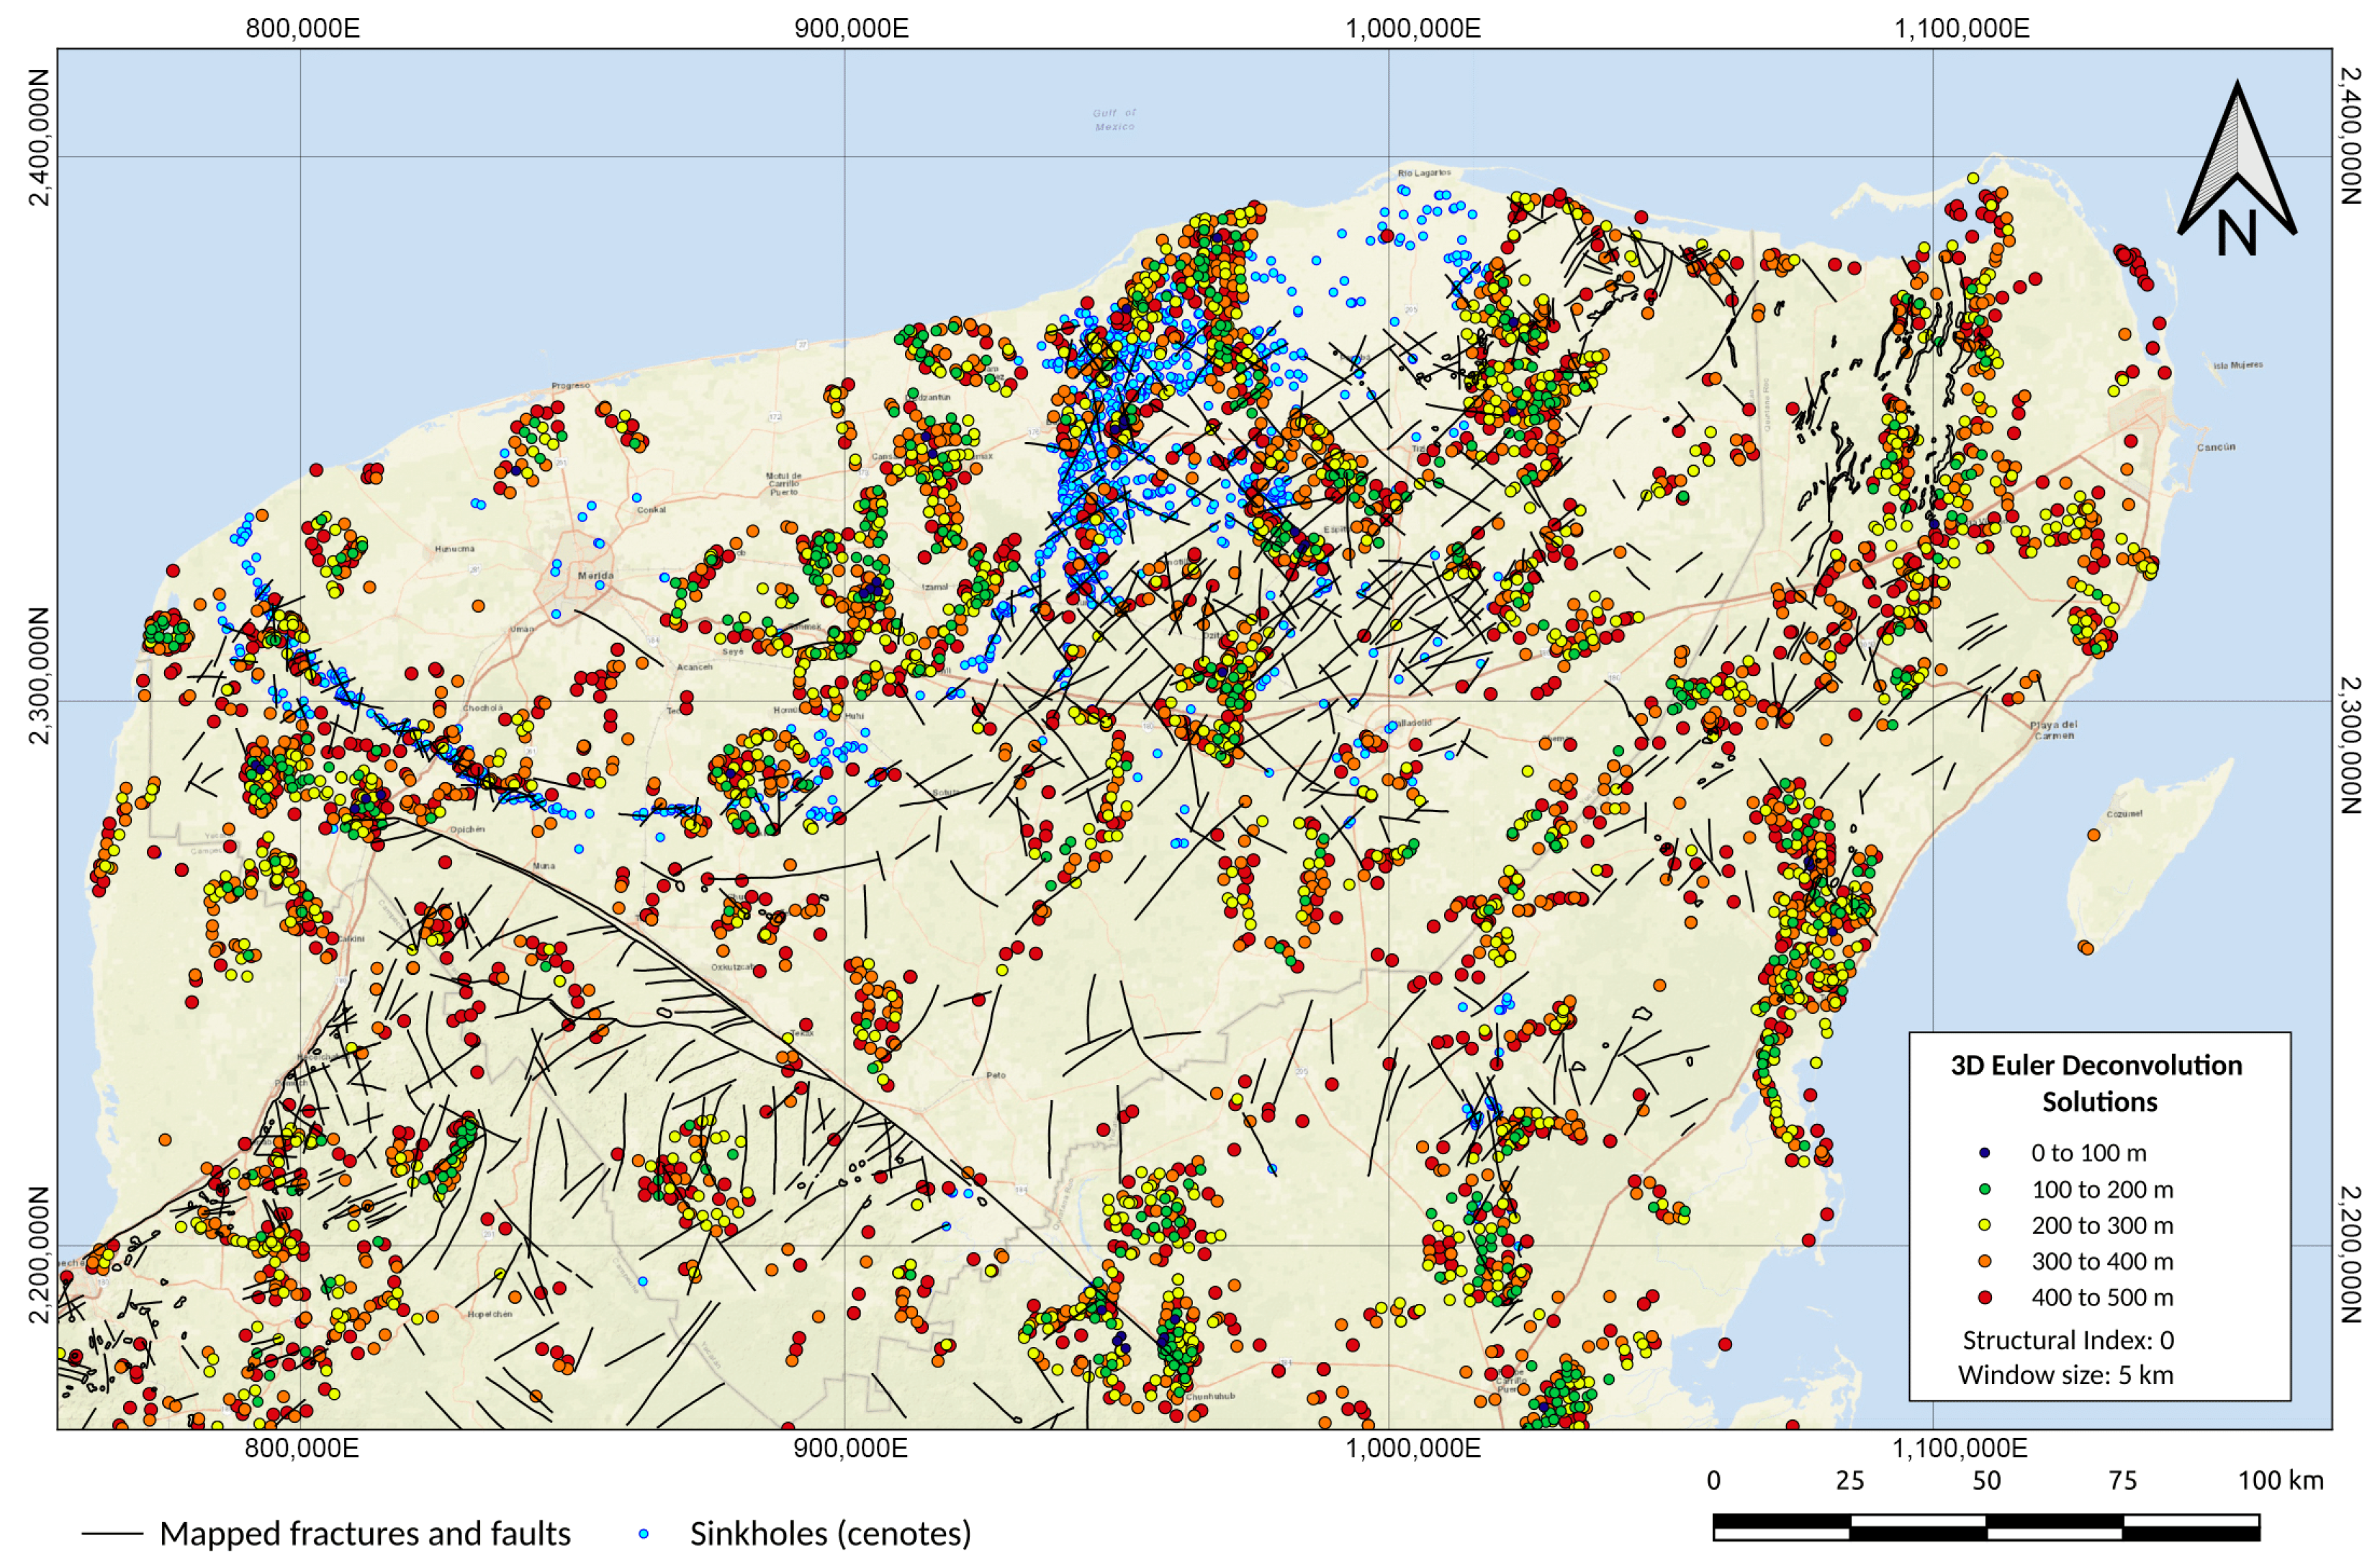Viewport: 2380px width, 1556px height.
Task: Select the green 100 to 200 m legend marker
Action: pos(1985,1189)
